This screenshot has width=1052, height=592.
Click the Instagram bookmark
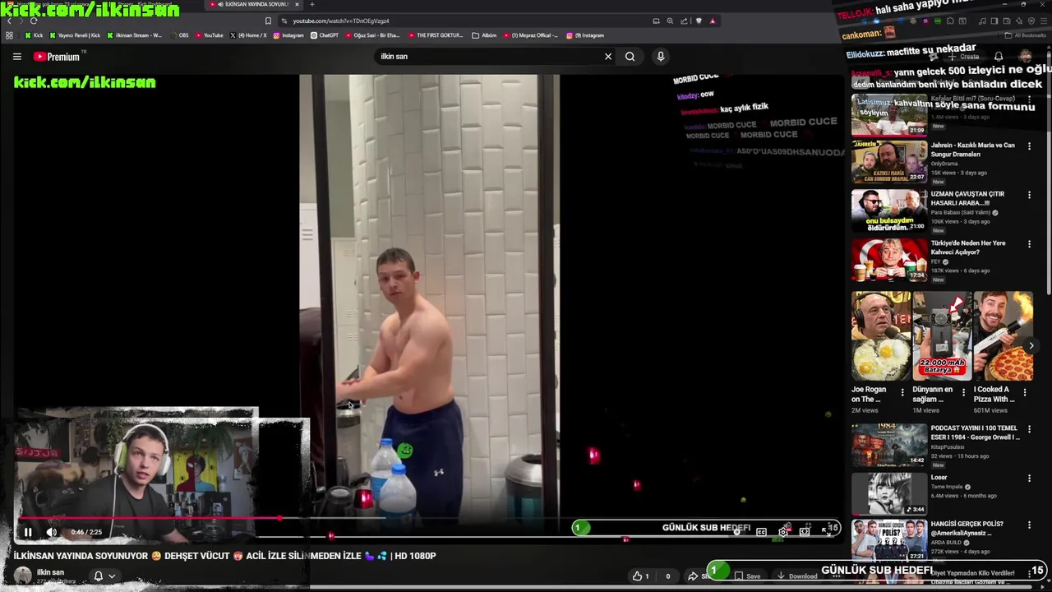pos(288,35)
